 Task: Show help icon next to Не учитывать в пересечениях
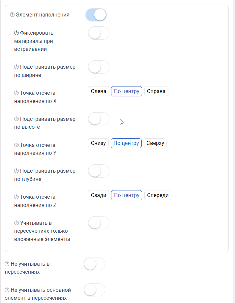[7, 264]
